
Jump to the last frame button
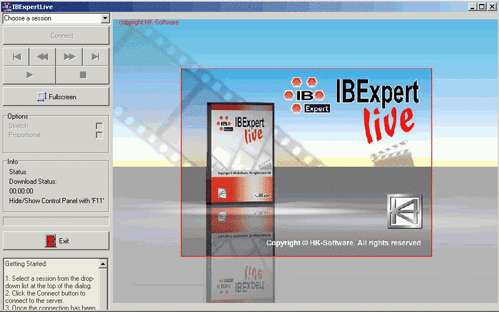click(x=96, y=57)
